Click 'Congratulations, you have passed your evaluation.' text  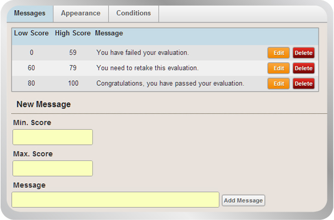170,84
